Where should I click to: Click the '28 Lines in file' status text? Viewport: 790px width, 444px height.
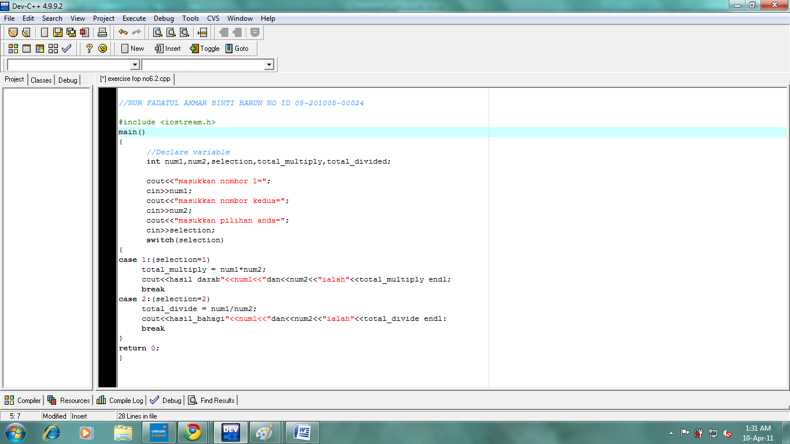click(x=138, y=416)
